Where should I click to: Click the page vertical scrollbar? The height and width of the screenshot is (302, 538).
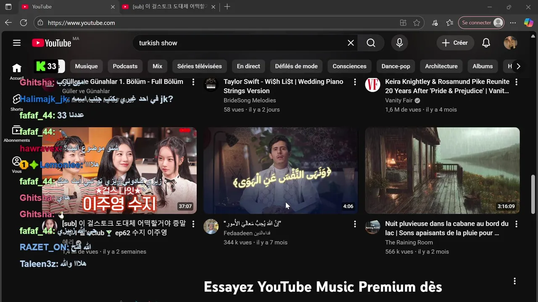coord(534,194)
